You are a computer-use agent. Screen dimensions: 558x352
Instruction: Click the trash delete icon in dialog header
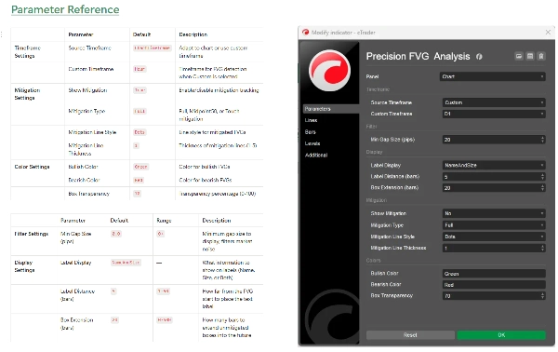point(541,56)
